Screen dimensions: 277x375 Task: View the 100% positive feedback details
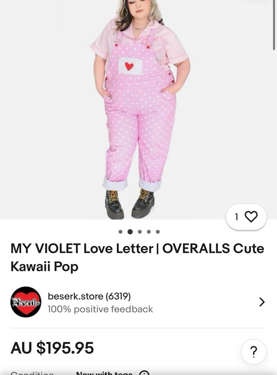100,309
